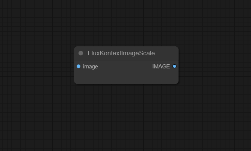Click the lowercase "image" input label
Viewport: 251px width, 151px height.
pos(91,67)
